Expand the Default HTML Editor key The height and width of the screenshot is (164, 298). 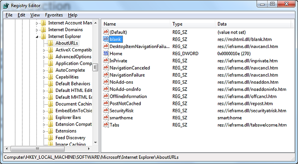point(44,91)
